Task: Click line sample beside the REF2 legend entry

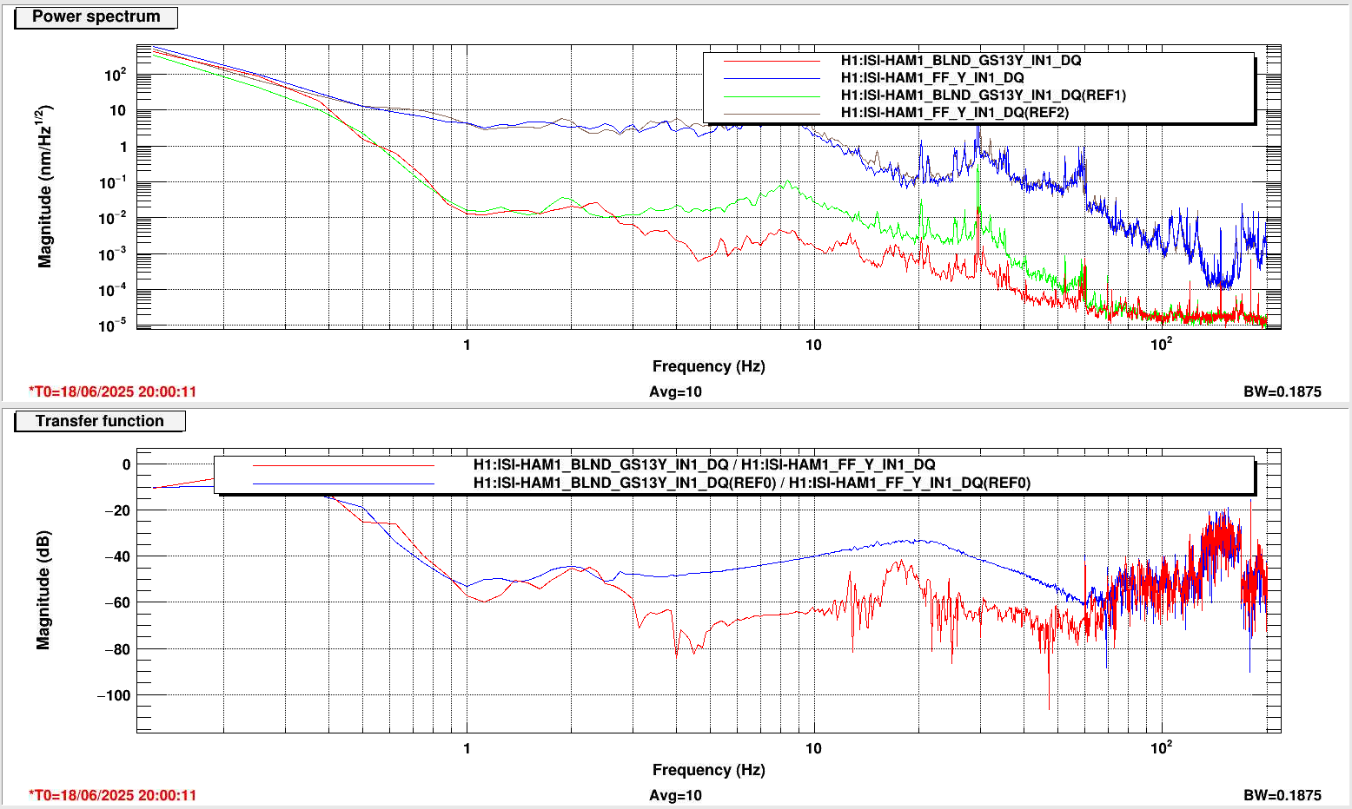Action: point(772,113)
